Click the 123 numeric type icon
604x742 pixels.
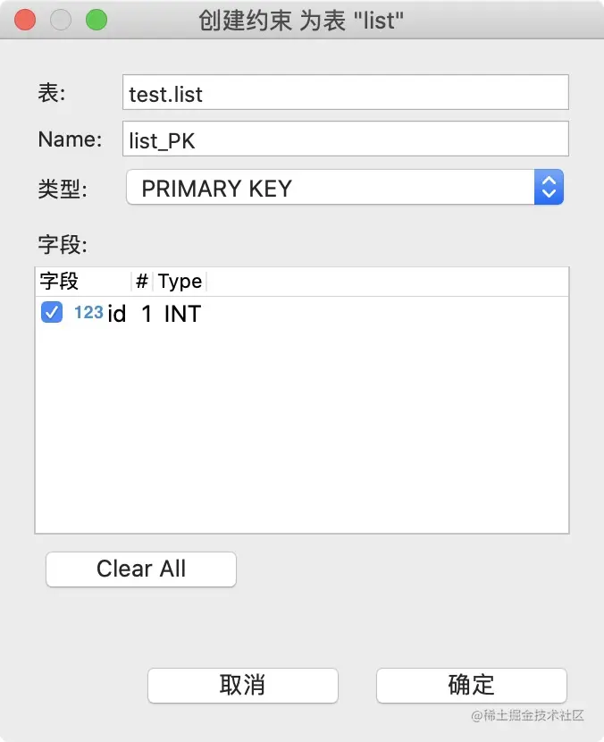click(x=88, y=313)
